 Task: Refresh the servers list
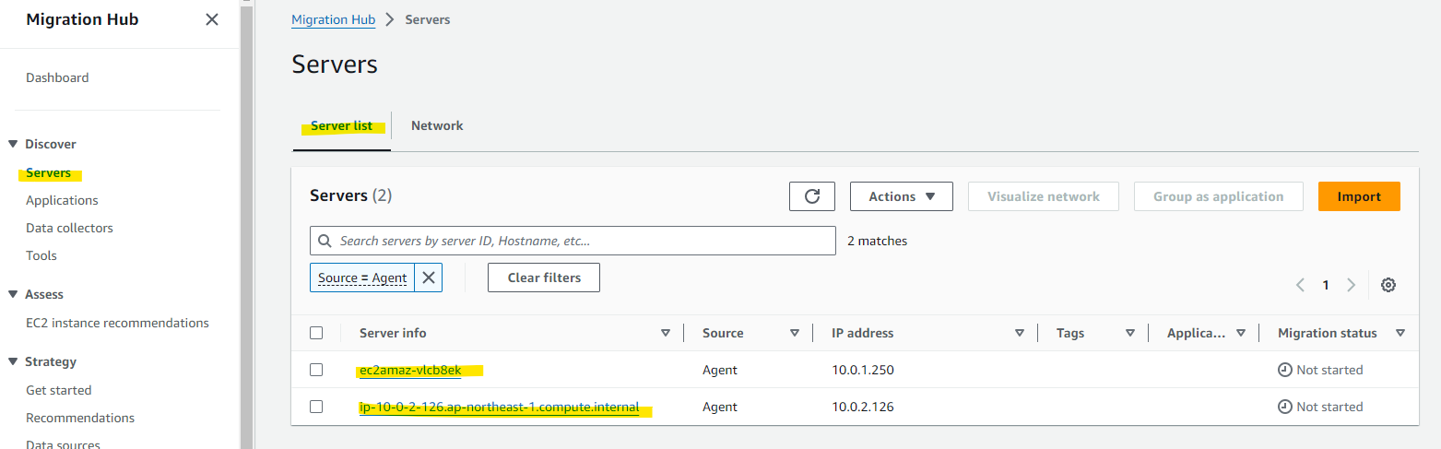pyautogui.click(x=812, y=196)
